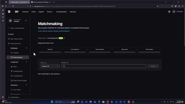Open the Search by Session ID dropdown

pyautogui.click(x=50, y=66)
